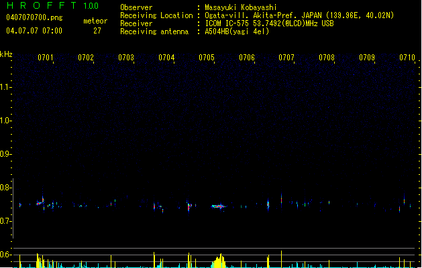Click the A504HB(yagi 4el) antenna text
The image size is (422, 268).
click(x=237, y=31)
